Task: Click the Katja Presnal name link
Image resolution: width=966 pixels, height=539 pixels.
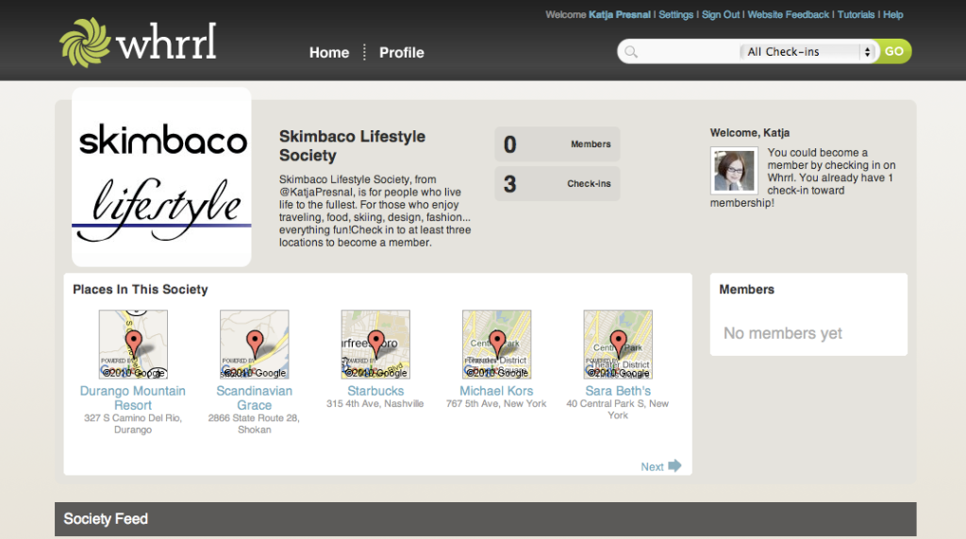Action: click(619, 14)
